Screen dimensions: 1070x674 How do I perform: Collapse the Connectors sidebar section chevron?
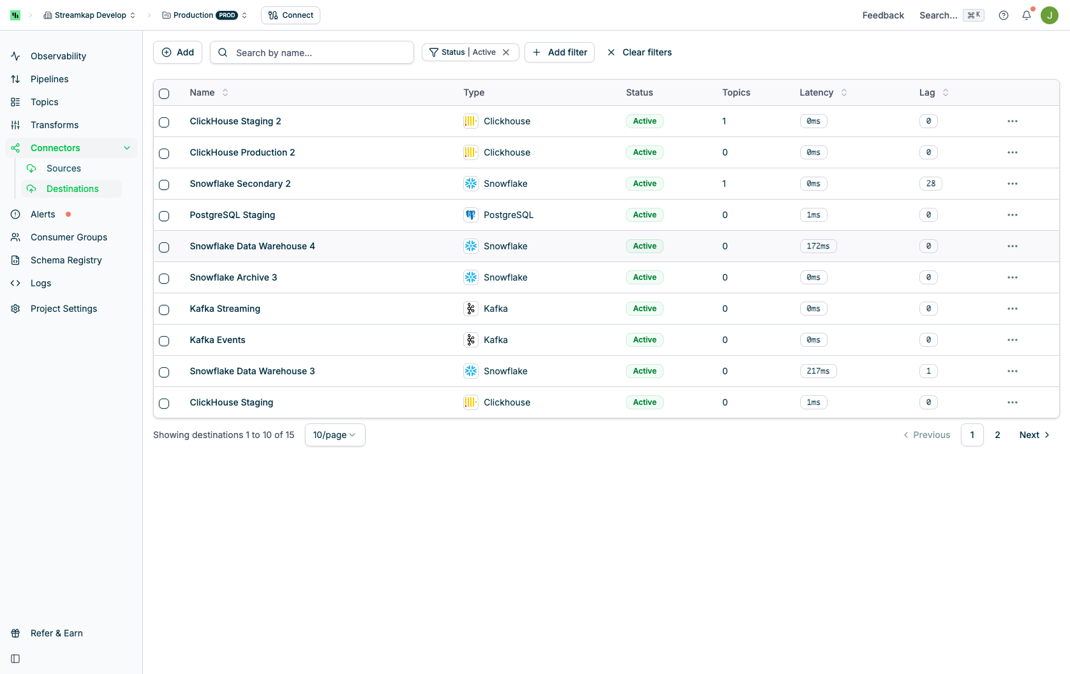(x=127, y=148)
